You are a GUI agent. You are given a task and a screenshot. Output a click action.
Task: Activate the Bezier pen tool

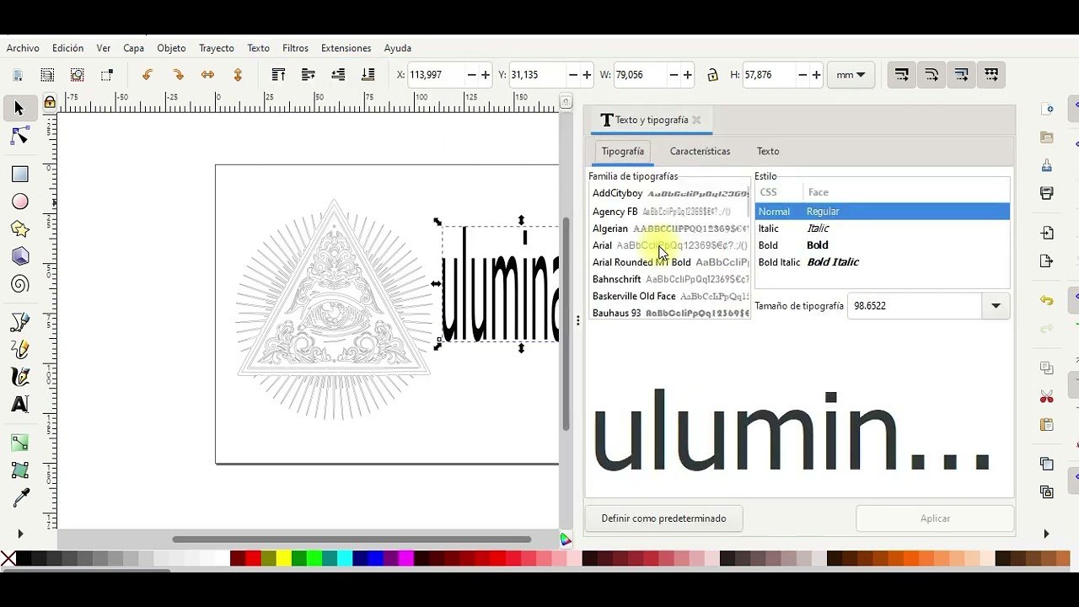click(19, 323)
